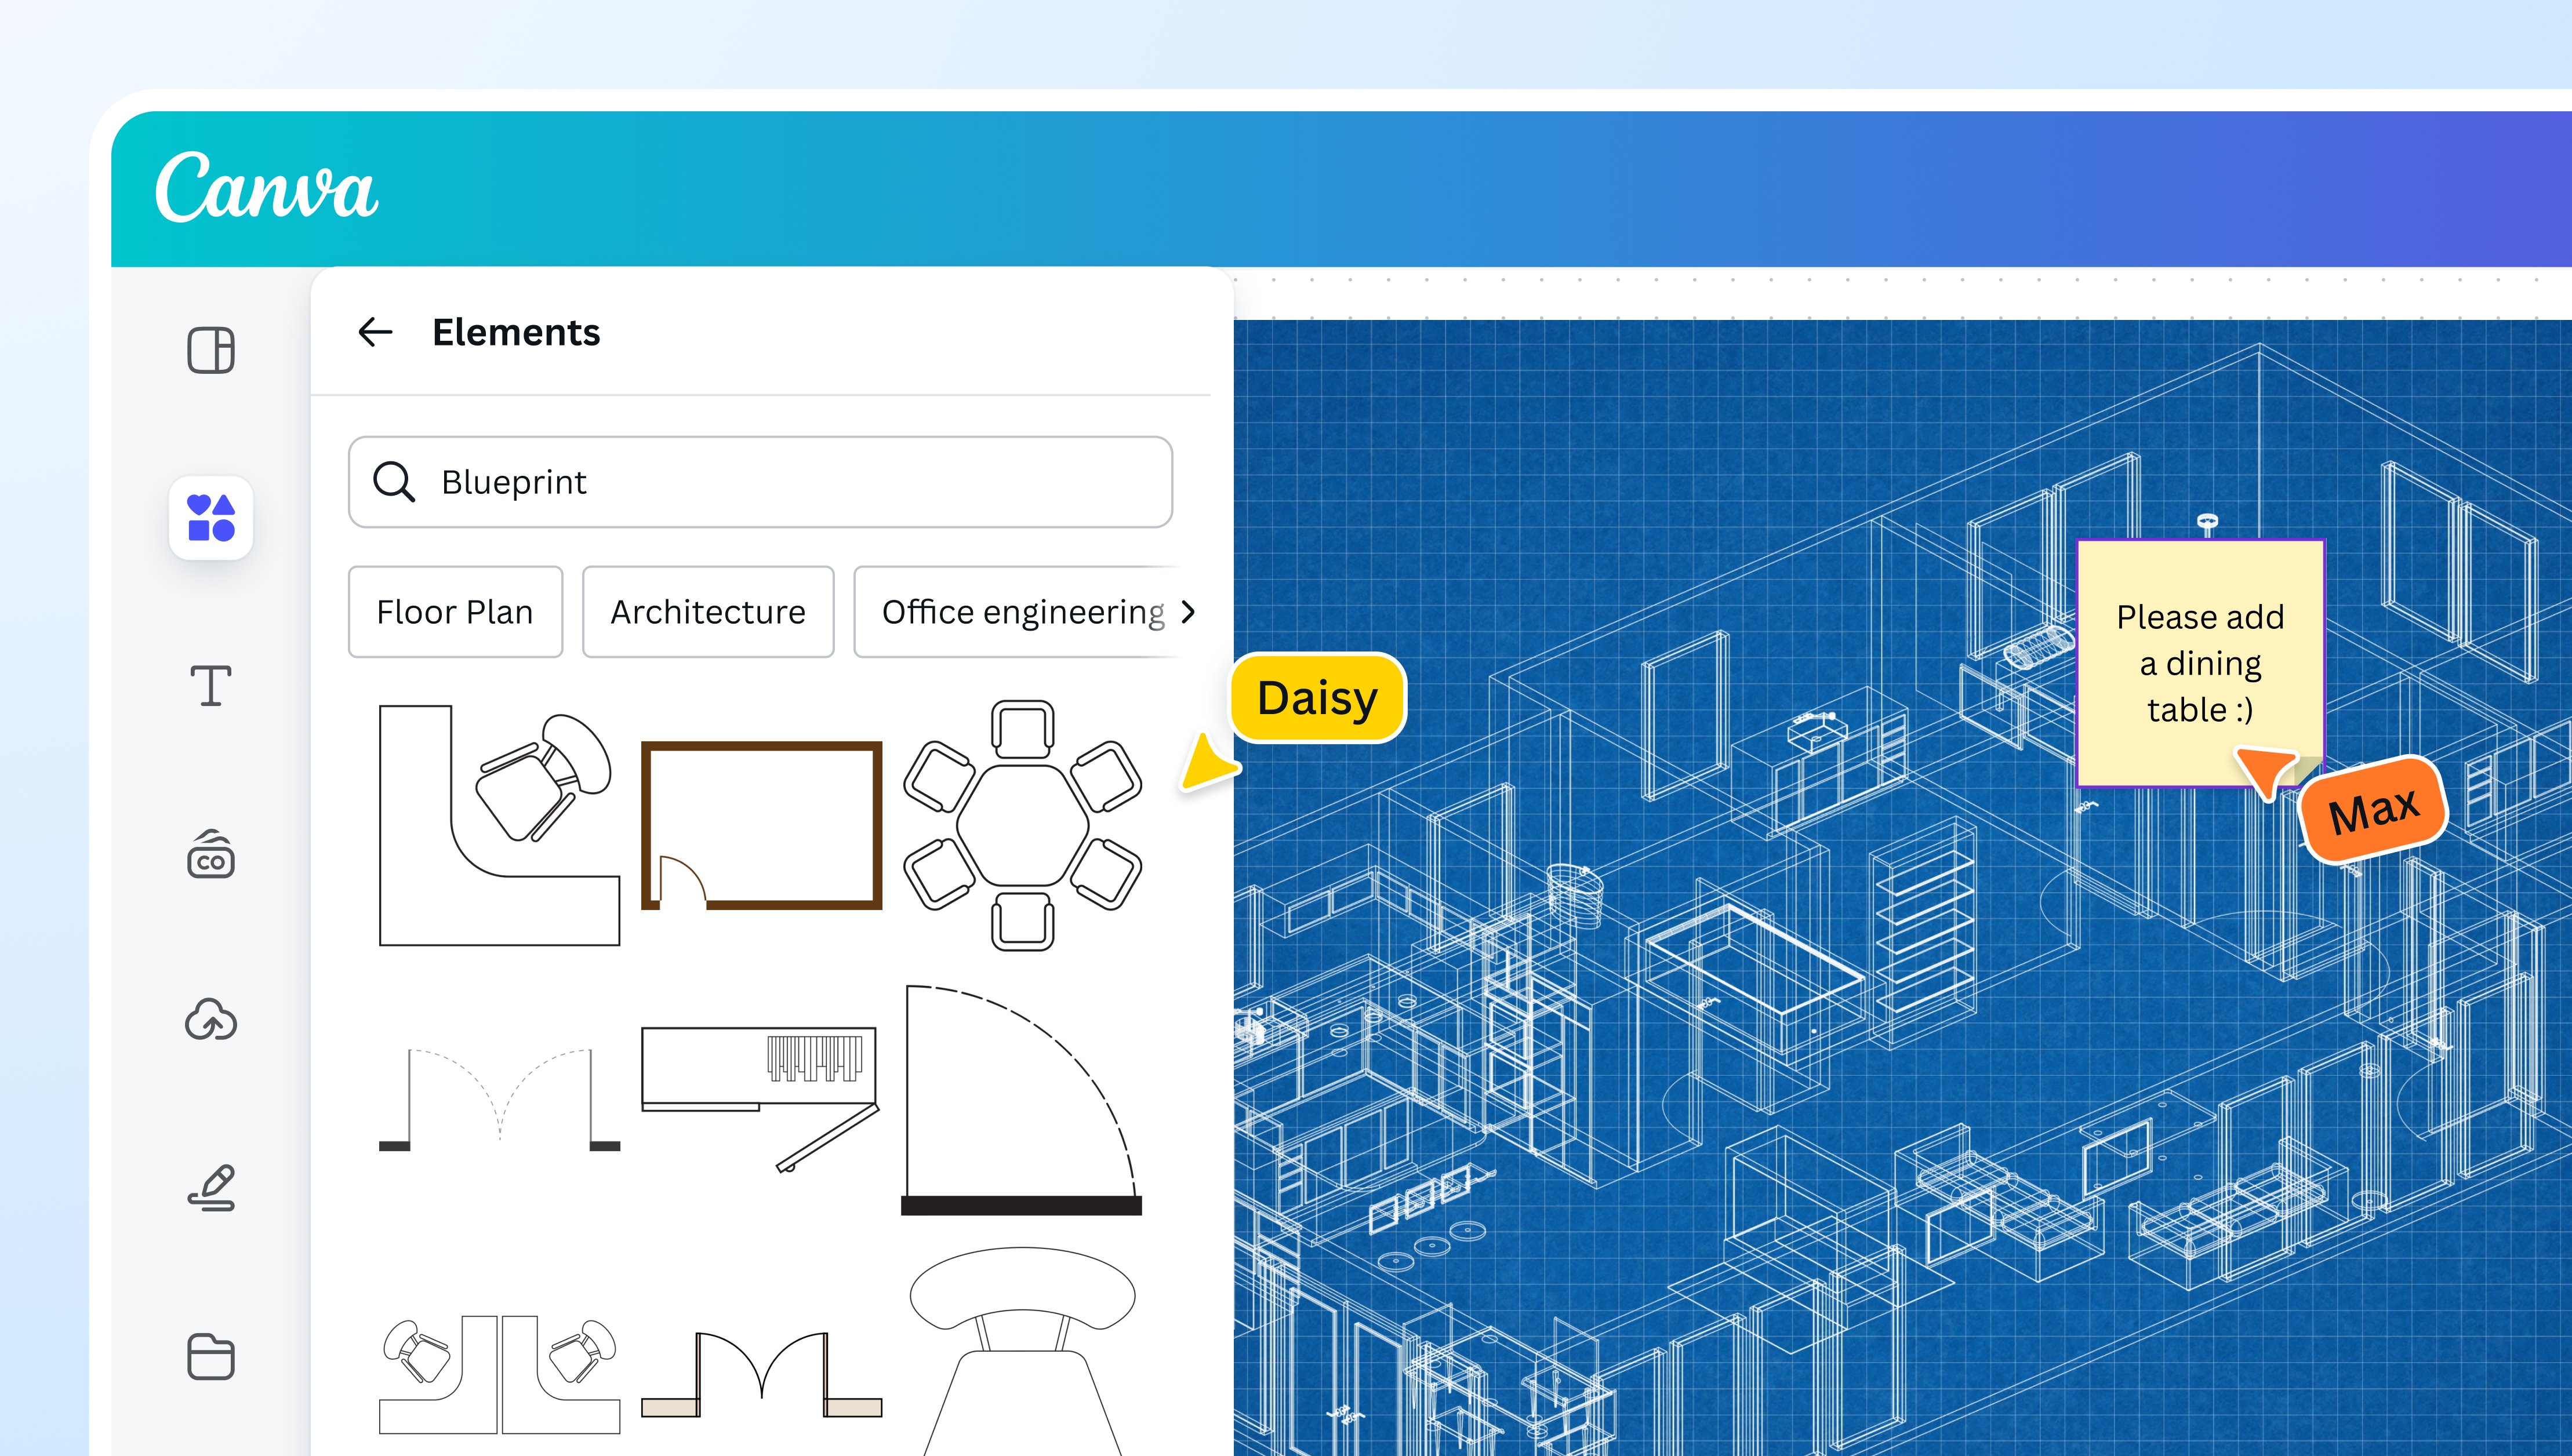Pick the L-shaped desk with chair element
2572x1456 pixels.
click(498, 825)
